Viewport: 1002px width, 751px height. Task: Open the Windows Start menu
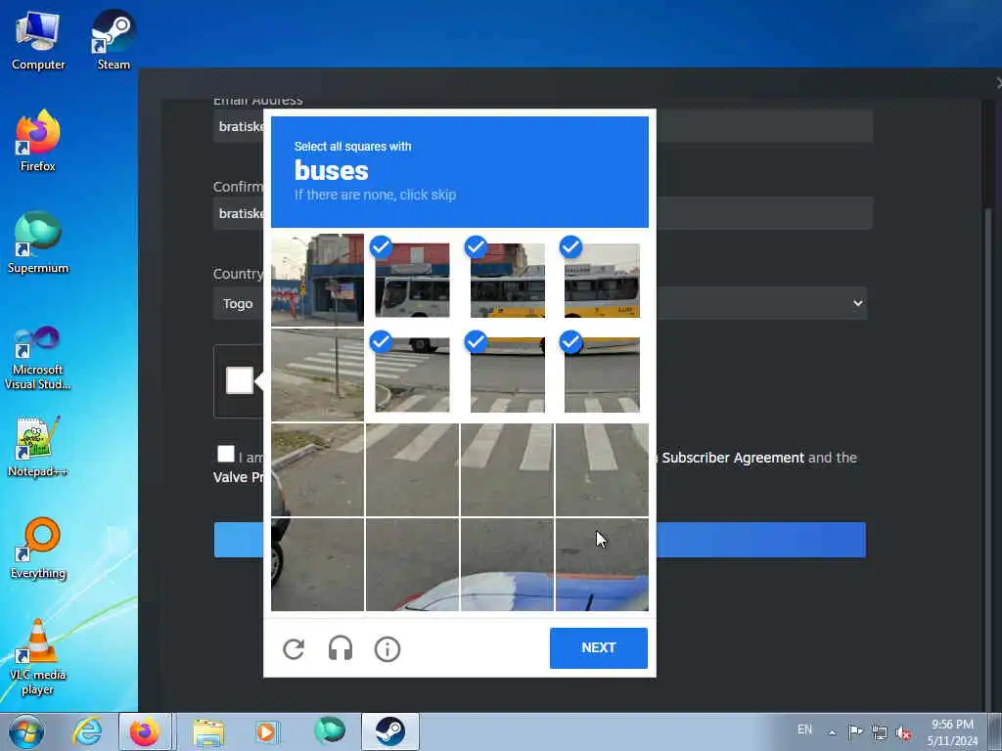pyautogui.click(x=26, y=731)
